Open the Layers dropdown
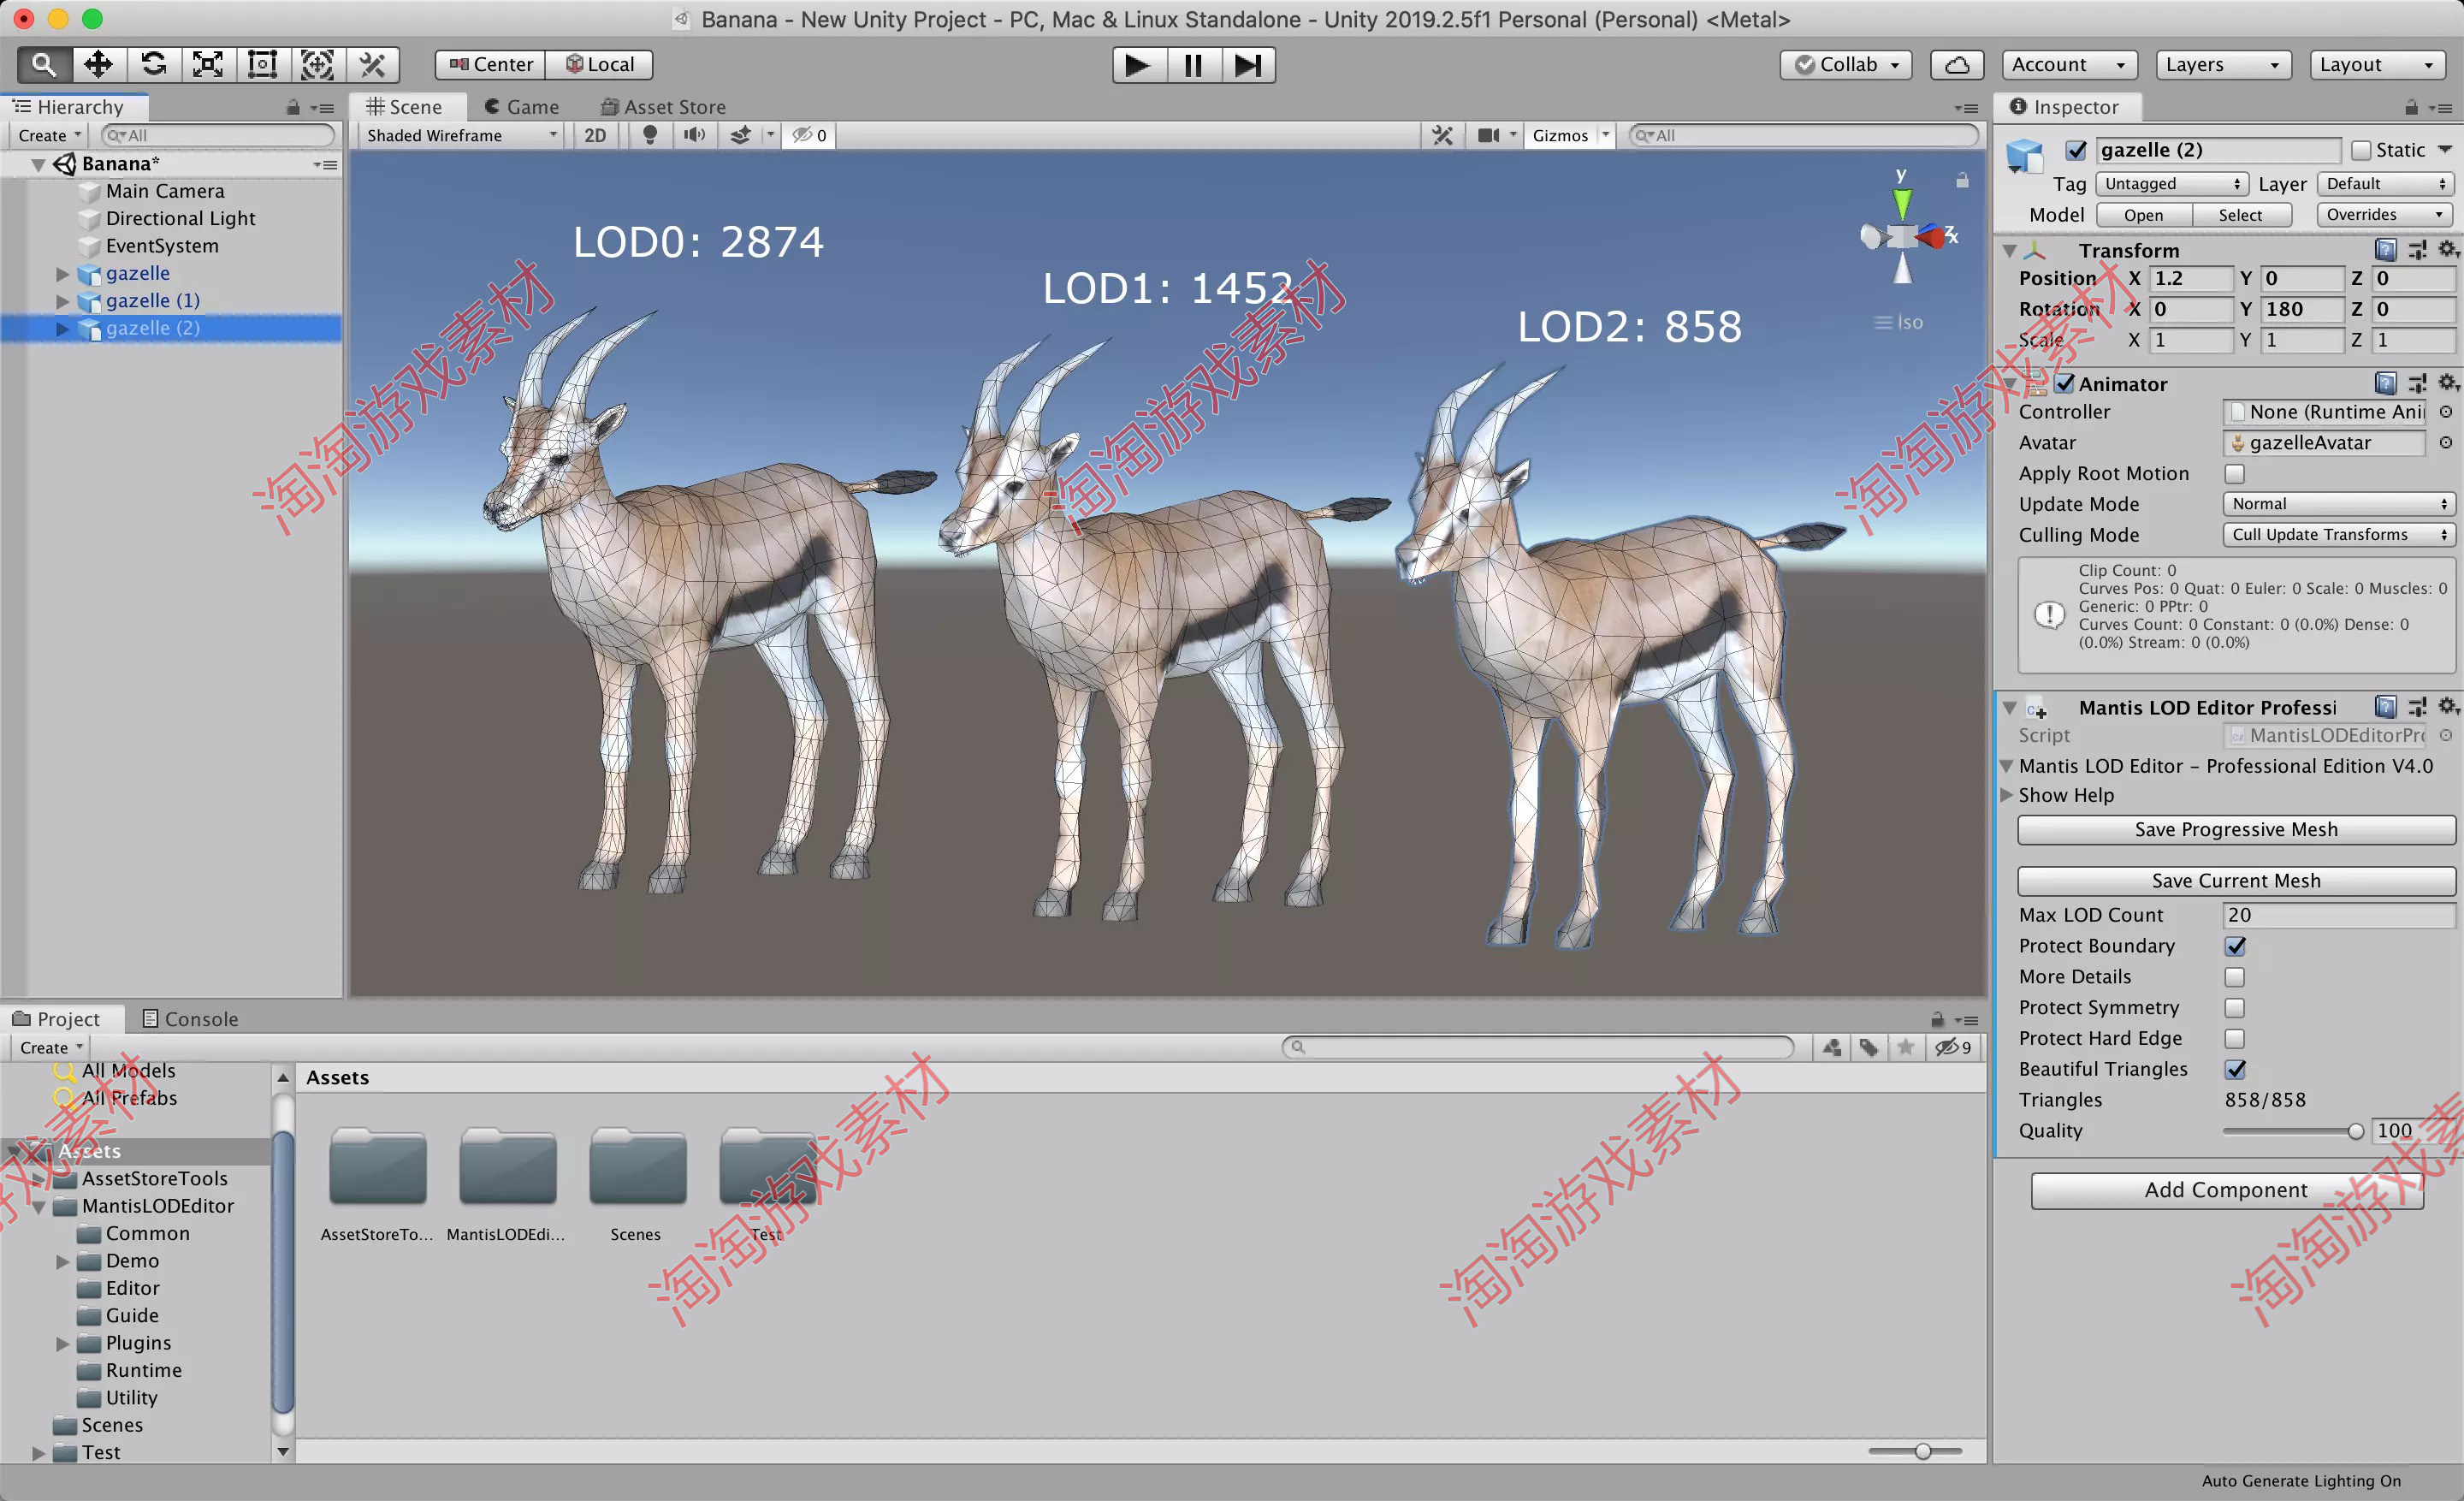Image resolution: width=2464 pixels, height=1501 pixels. [x=2222, y=65]
